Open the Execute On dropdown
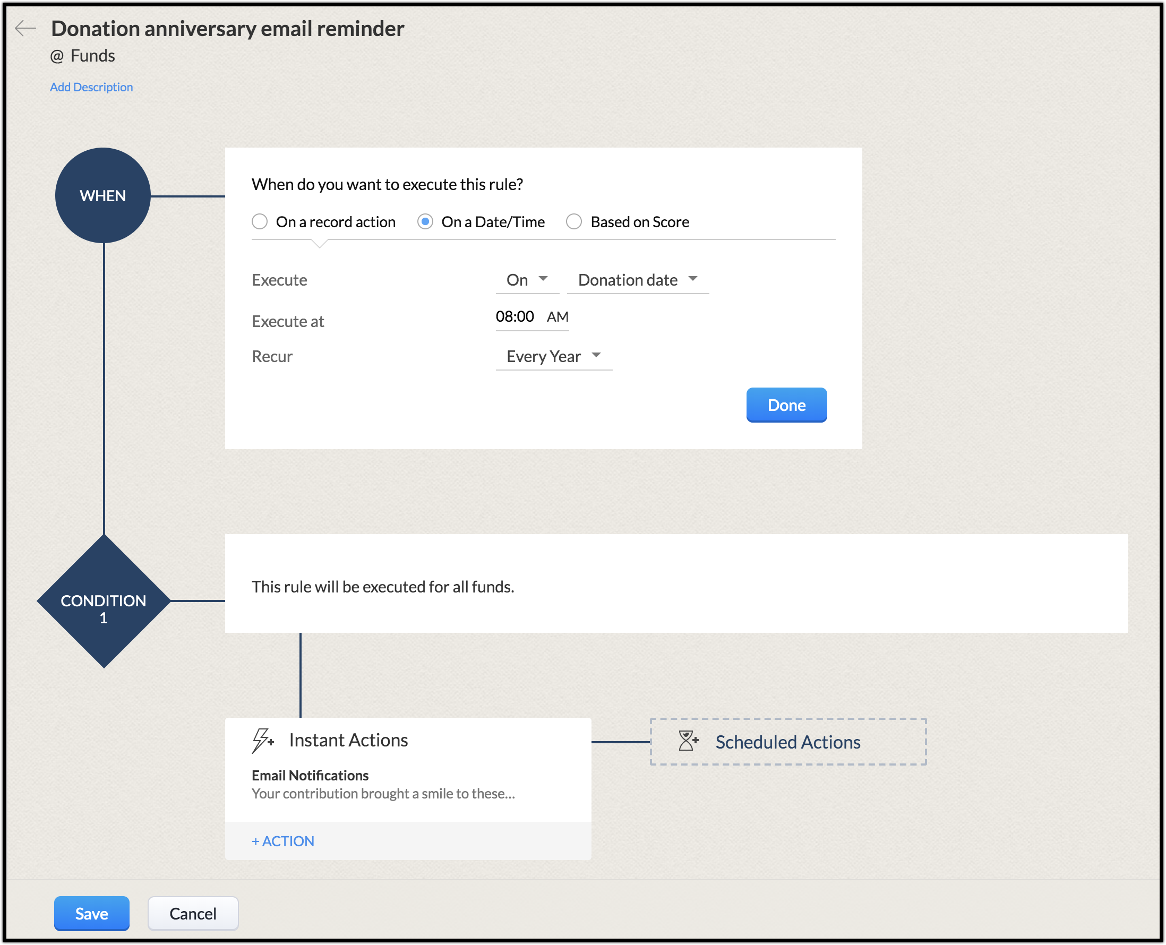The height and width of the screenshot is (945, 1166). click(526, 280)
